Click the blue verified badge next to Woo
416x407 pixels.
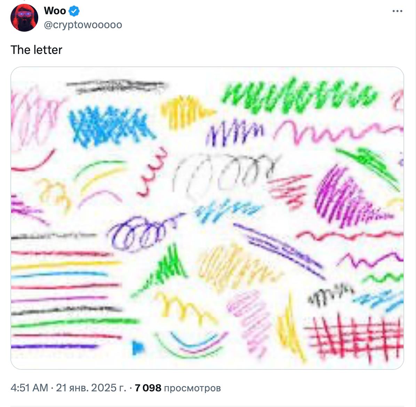(74, 11)
